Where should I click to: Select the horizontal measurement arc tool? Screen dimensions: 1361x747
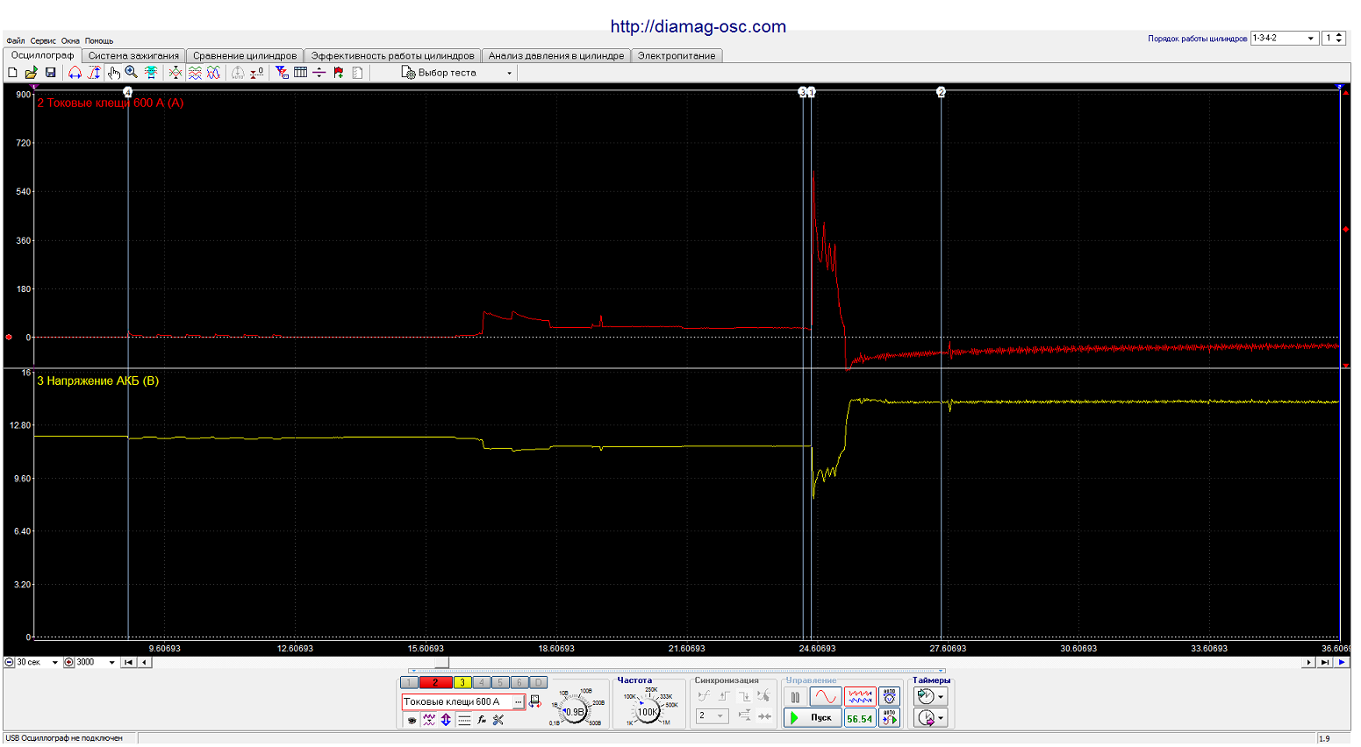[x=75, y=73]
